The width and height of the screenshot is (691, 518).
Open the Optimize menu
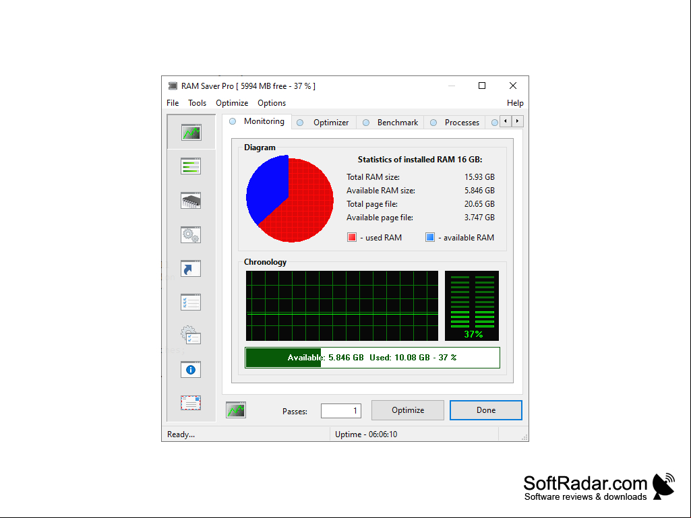click(x=232, y=103)
